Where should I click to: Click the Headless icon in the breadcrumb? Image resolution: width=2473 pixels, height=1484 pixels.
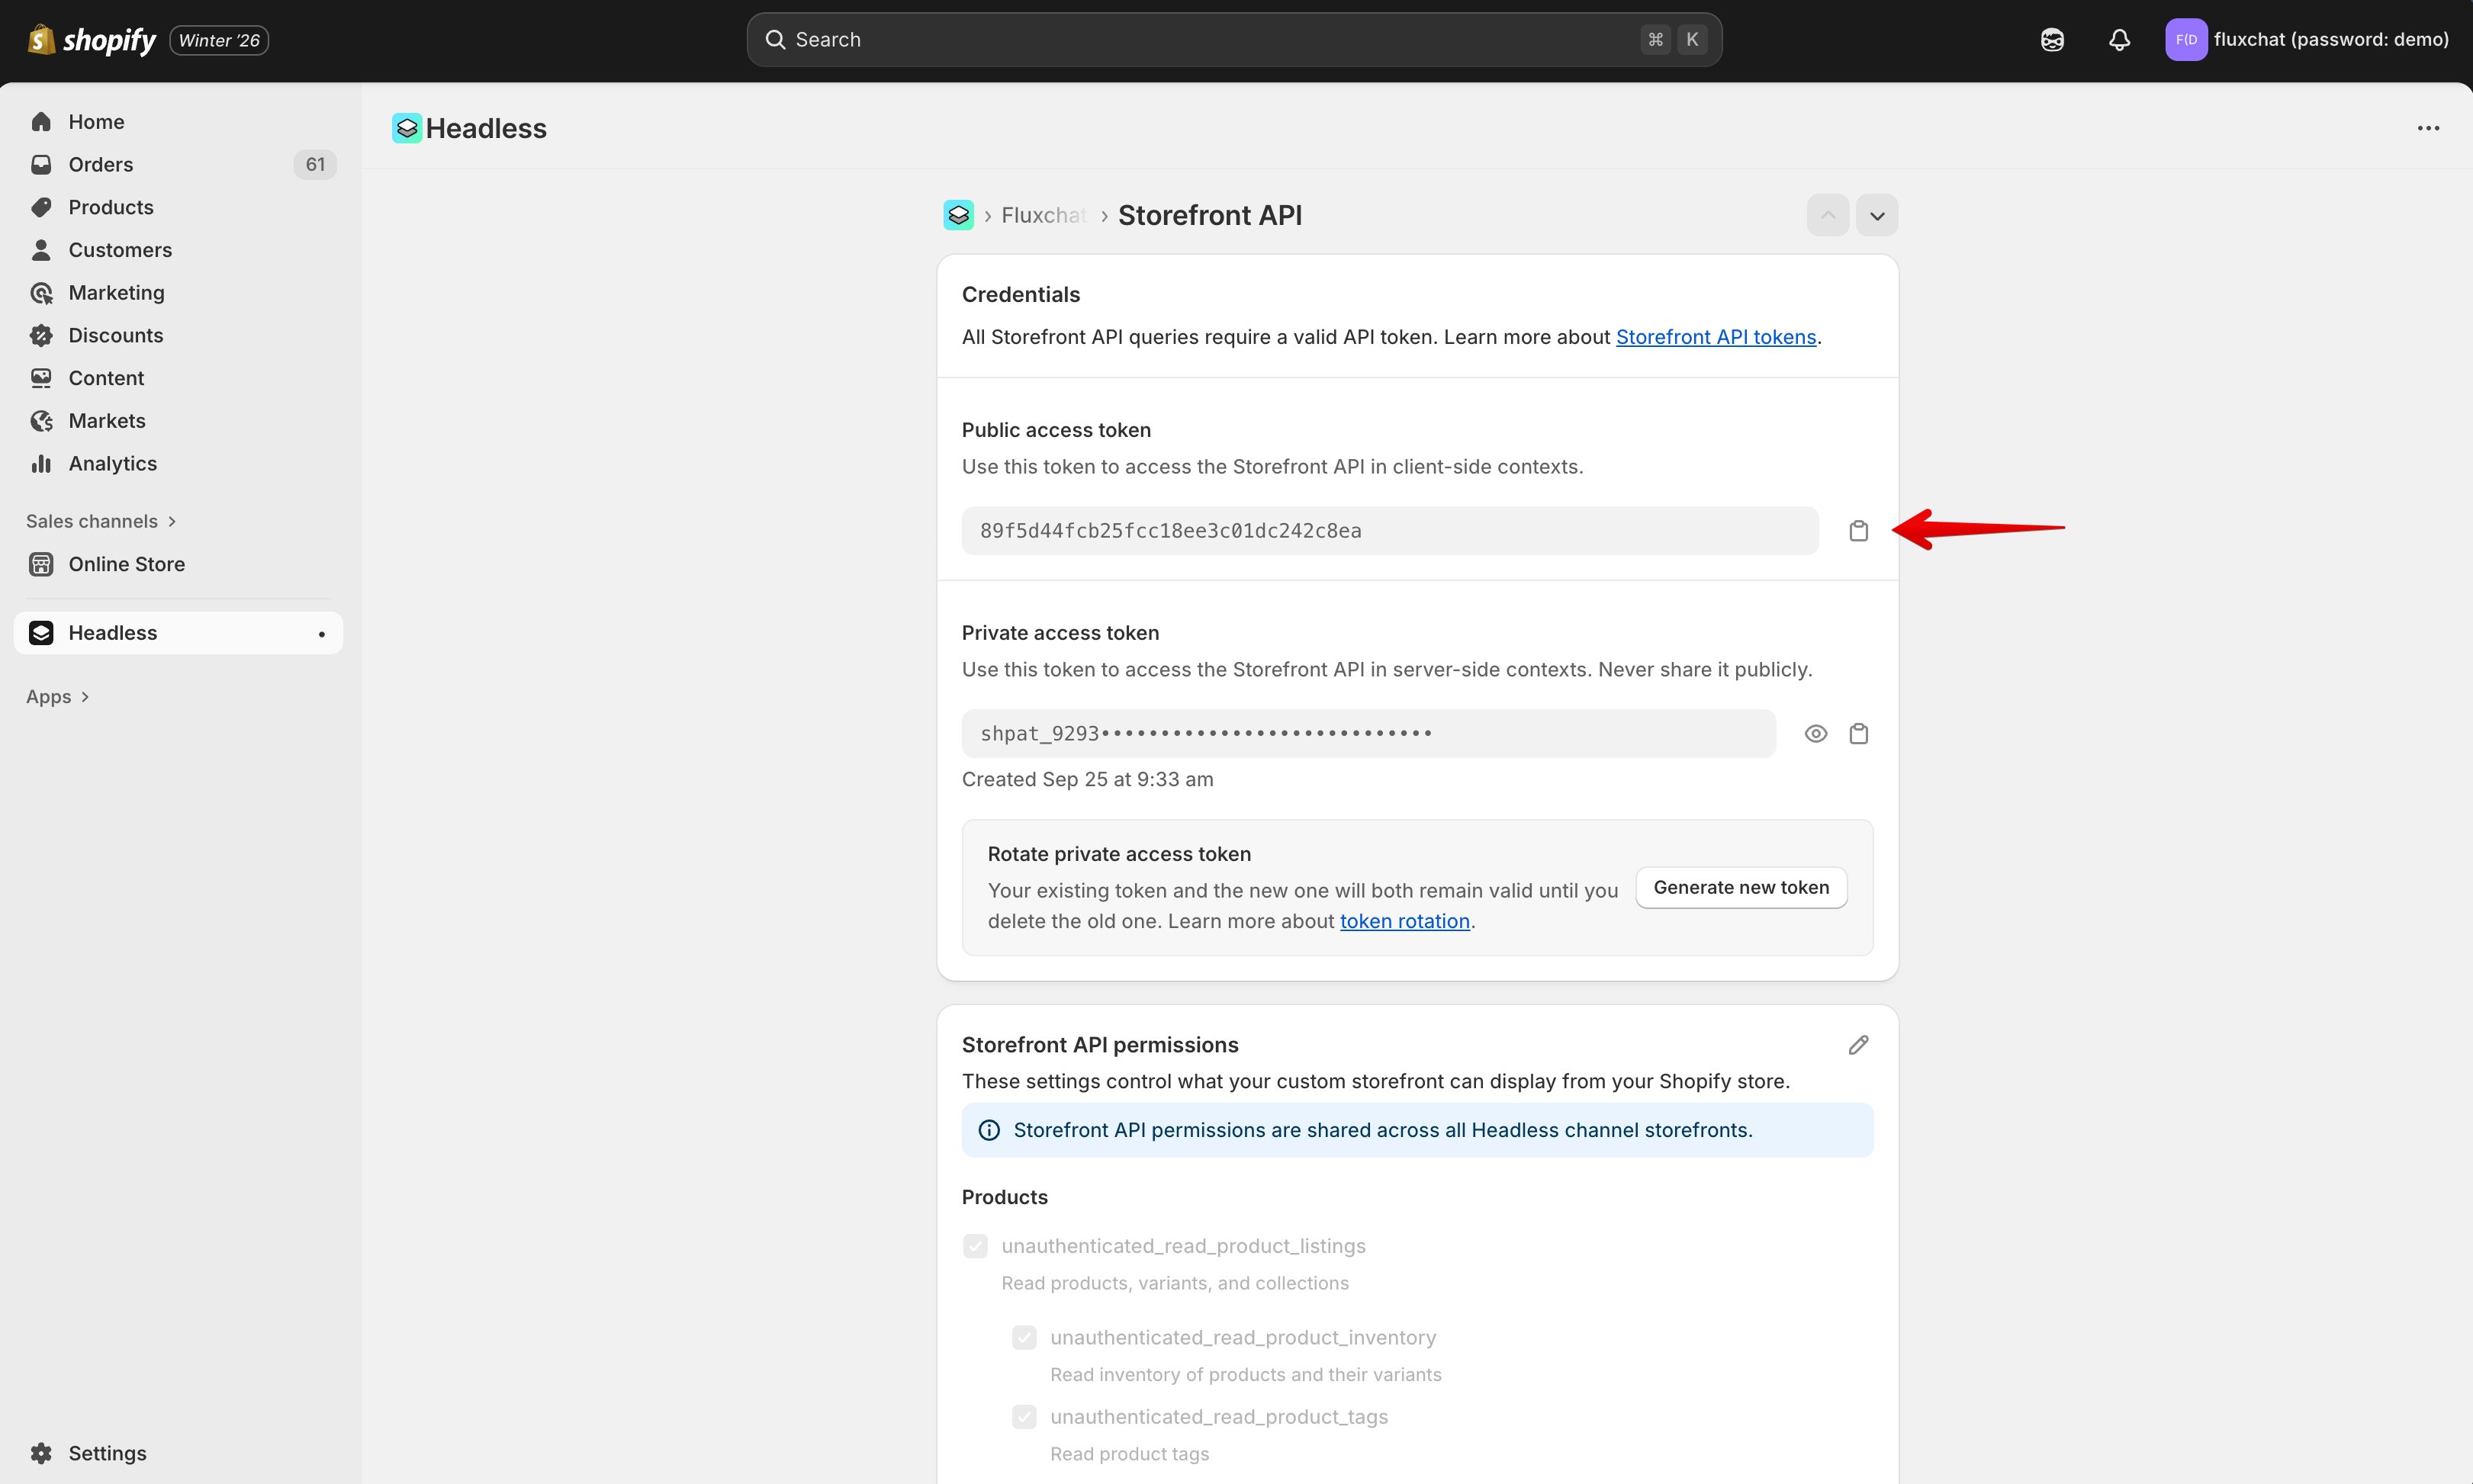tap(958, 215)
